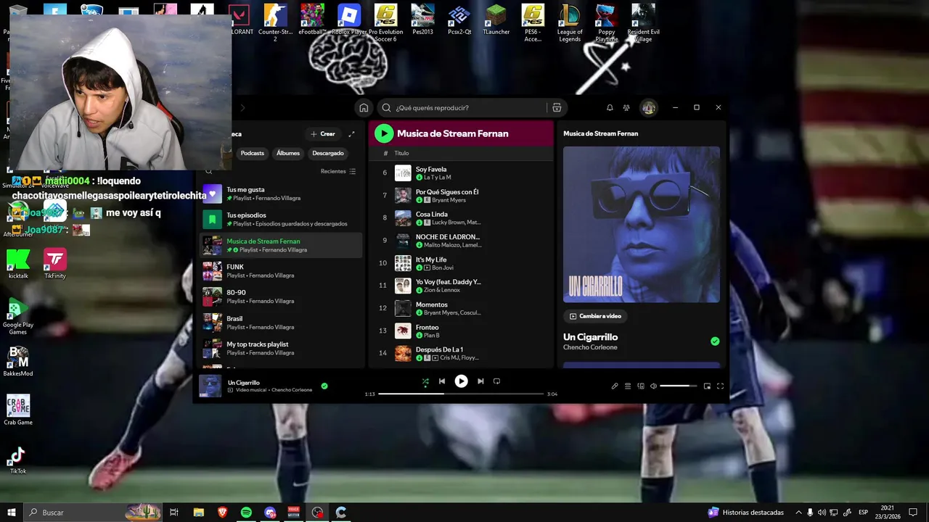Click the Cambiar a video button
Image resolution: width=929 pixels, height=522 pixels.
point(596,316)
